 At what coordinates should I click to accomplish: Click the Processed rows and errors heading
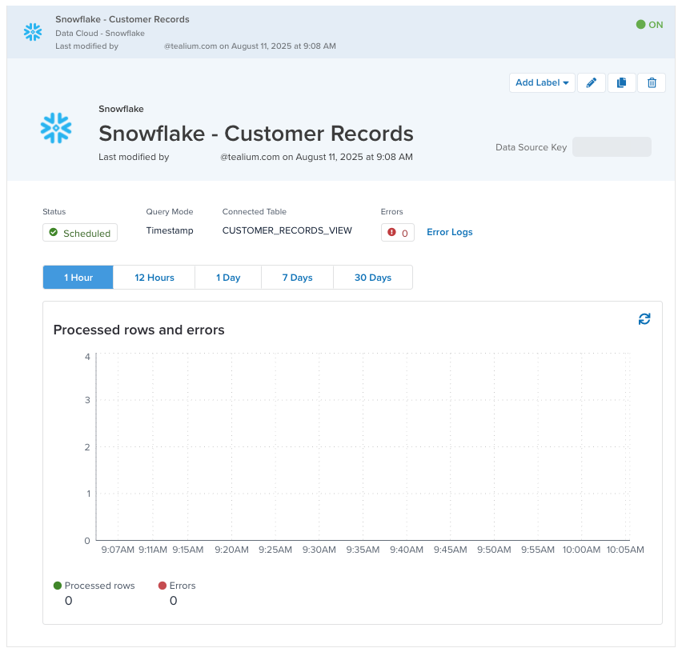point(138,330)
